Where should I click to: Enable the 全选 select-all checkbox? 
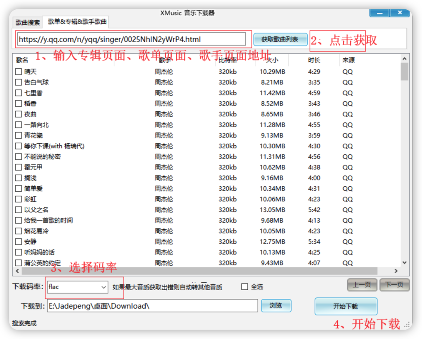(x=244, y=287)
